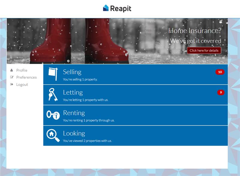This screenshot has height=176, width=240.
Task: Select the Selling sign icon
Action: 53,74
